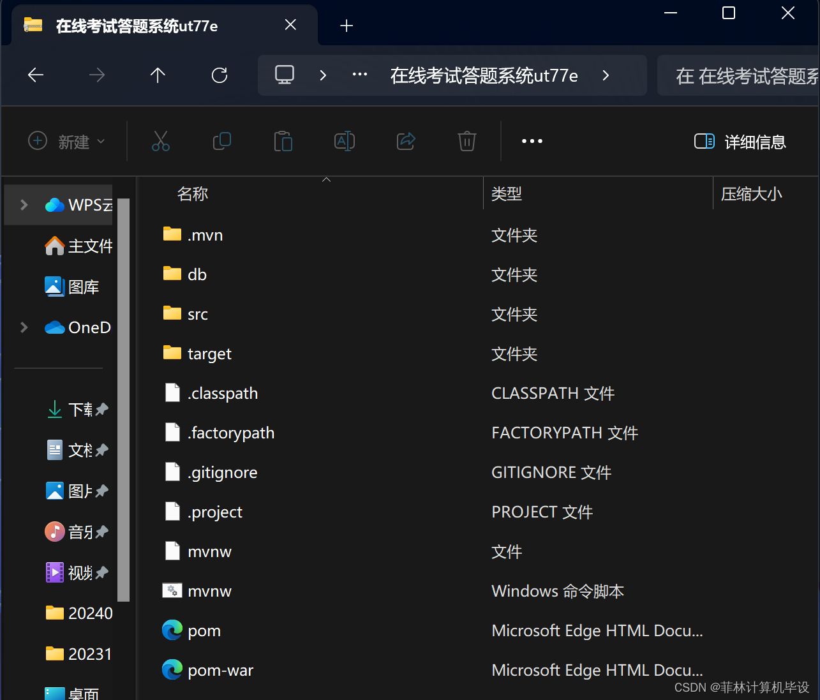Viewport: 820px width, 700px height.
Task: Expand the WPS云 tree node
Action: (24, 205)
